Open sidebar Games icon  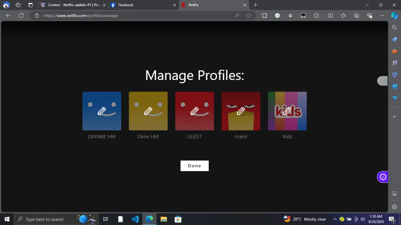394,63
